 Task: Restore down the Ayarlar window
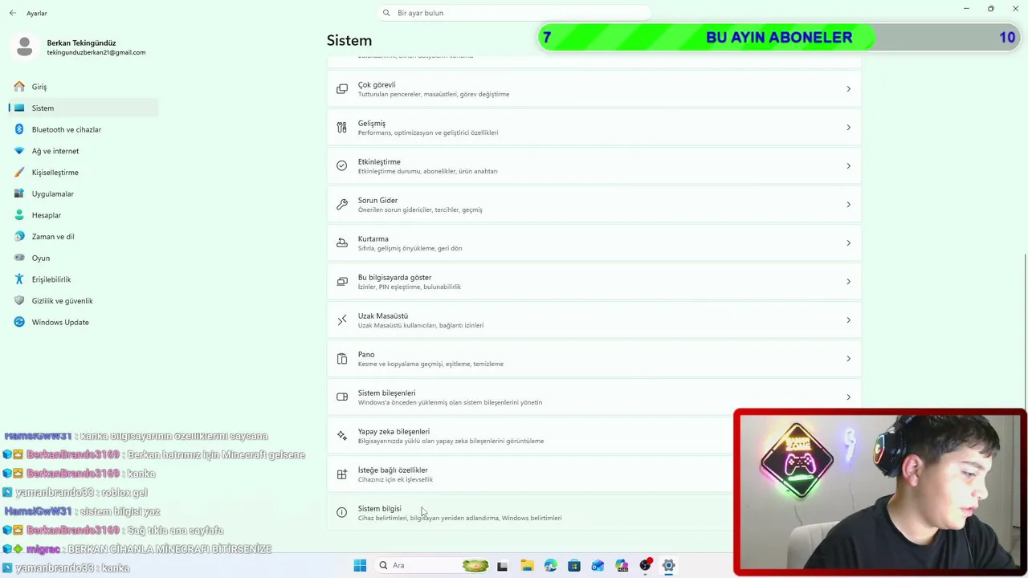click(x=991, y=9)
